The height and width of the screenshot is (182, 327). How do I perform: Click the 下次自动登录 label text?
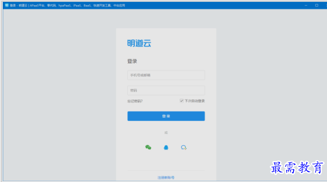[x=195, y=101]
